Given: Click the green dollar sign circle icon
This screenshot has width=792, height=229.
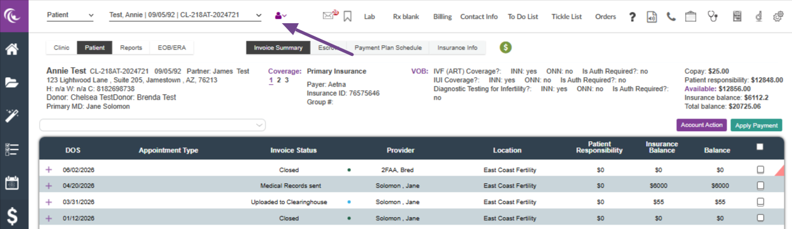Looking at the screenshot, I should 505,47.
